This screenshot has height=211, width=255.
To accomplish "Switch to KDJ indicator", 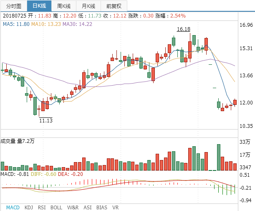I will [x=29, y=208].
